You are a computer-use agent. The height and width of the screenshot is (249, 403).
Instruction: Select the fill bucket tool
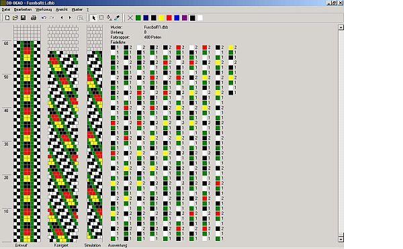(x=109, y=17)
